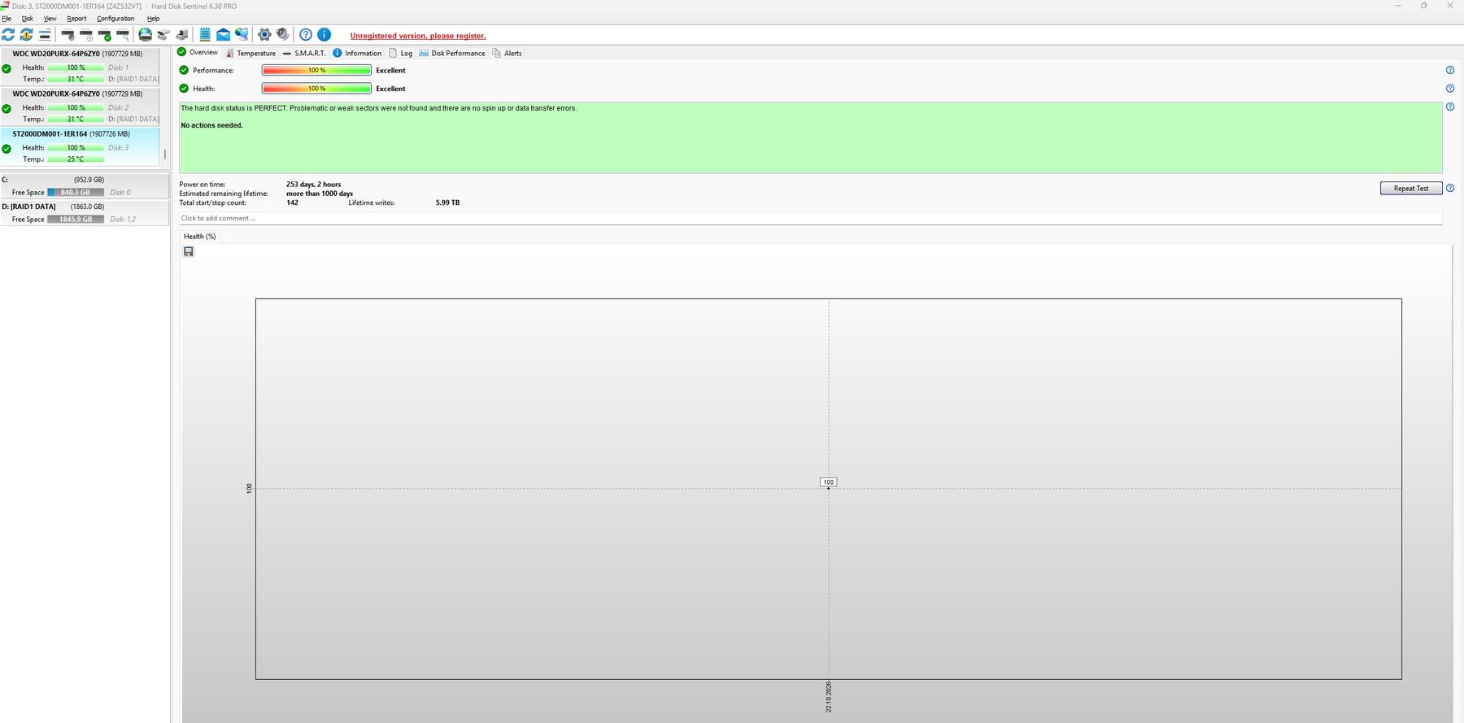Click the Unregistered version register link

418,36
